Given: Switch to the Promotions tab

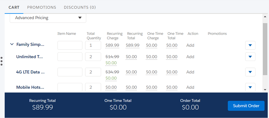Looking at the screenshot, I should (42, 7).
